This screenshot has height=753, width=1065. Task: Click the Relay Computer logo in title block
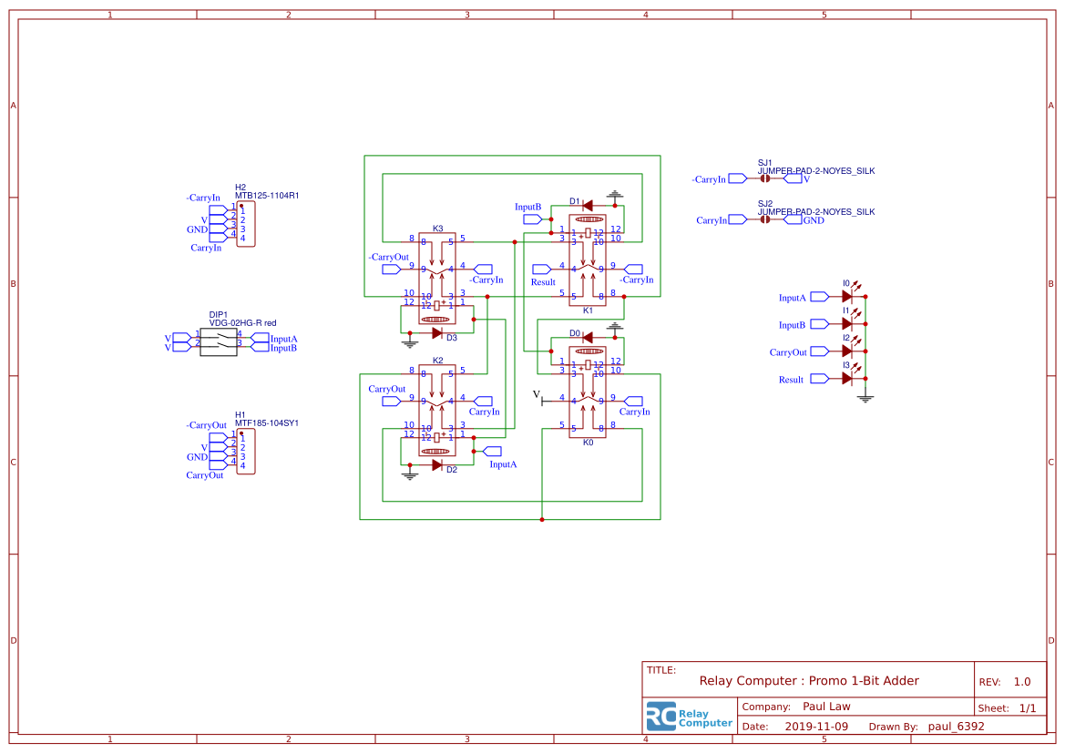[x=690, y=717]
